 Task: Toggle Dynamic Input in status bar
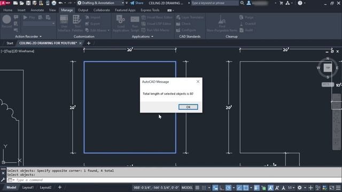click(215, 187)
